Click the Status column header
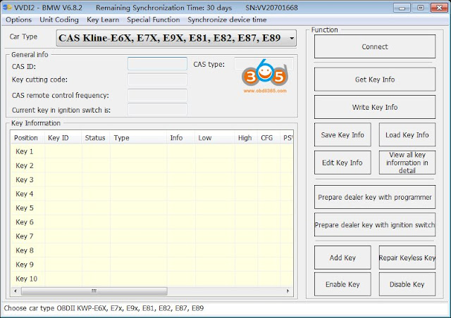This screenshot has width=451, height=318. pos(96,138)
